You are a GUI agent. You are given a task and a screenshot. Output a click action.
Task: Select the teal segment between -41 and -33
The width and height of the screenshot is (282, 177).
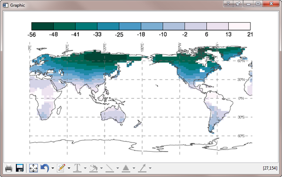coord(86,26)
